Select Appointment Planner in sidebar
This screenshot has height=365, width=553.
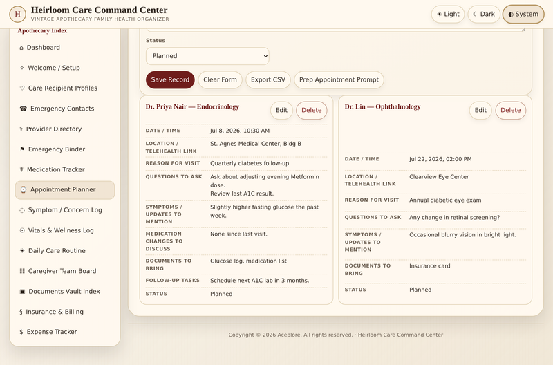click(65, 189)
